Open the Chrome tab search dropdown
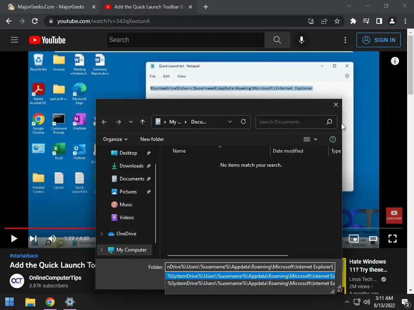 point(349,6)
